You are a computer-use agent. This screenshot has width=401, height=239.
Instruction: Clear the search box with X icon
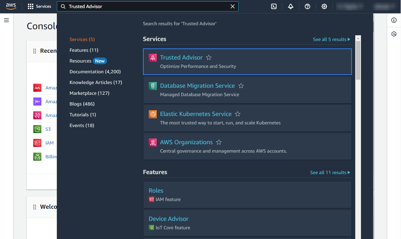click(x=232, y=6)
